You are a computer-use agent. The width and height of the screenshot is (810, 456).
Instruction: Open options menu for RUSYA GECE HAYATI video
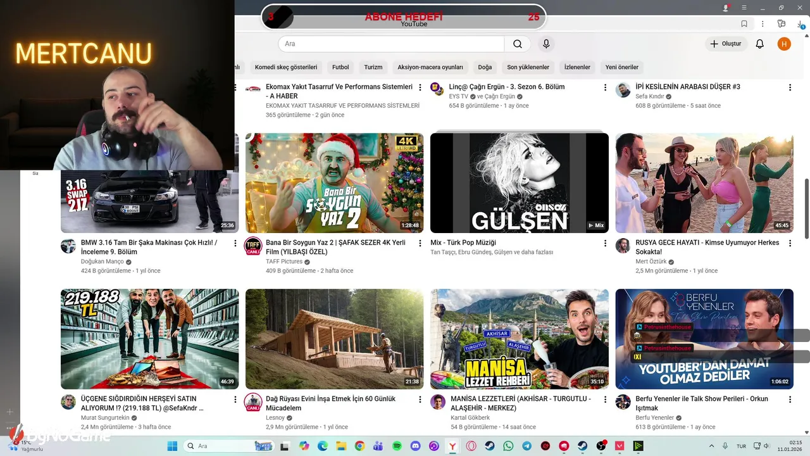790,243
